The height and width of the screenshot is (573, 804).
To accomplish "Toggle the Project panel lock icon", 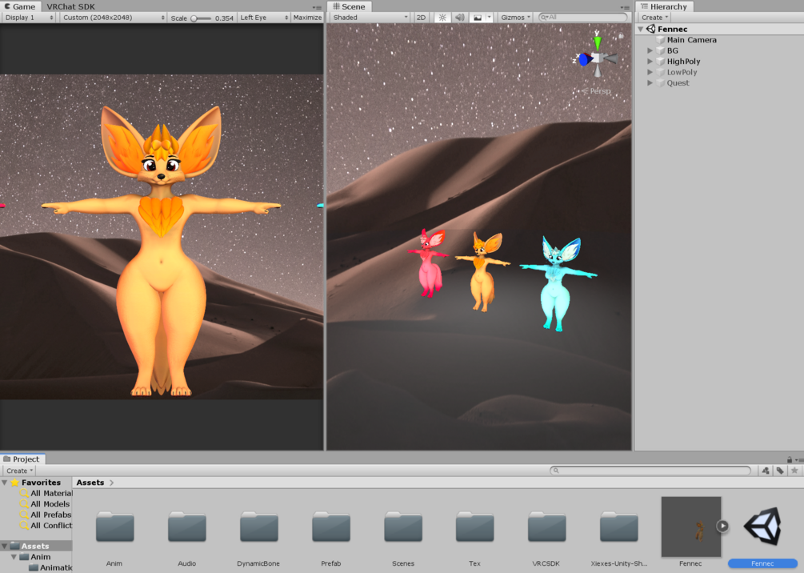I will point(790,459).
